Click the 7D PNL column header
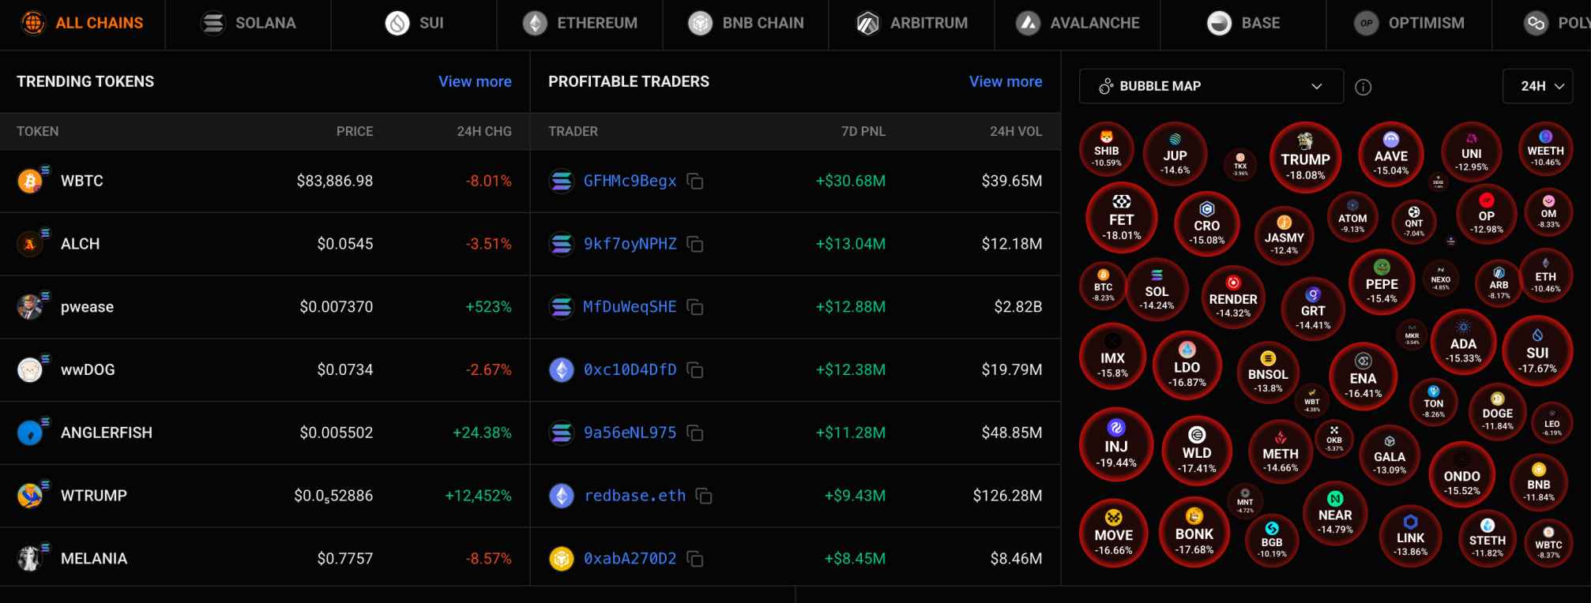The height and width of the screenshot is (603, 1591). 863,131
